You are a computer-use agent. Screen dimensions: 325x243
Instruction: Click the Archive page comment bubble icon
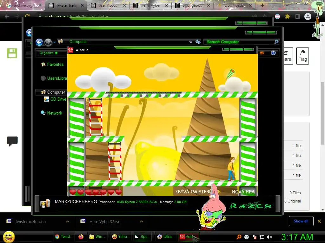[x=12, y=141]
